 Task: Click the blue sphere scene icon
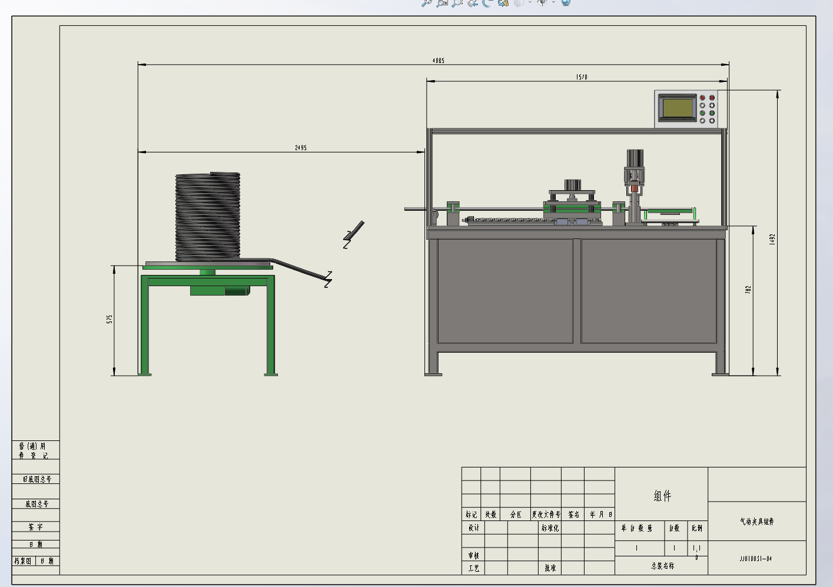point(566,2)
